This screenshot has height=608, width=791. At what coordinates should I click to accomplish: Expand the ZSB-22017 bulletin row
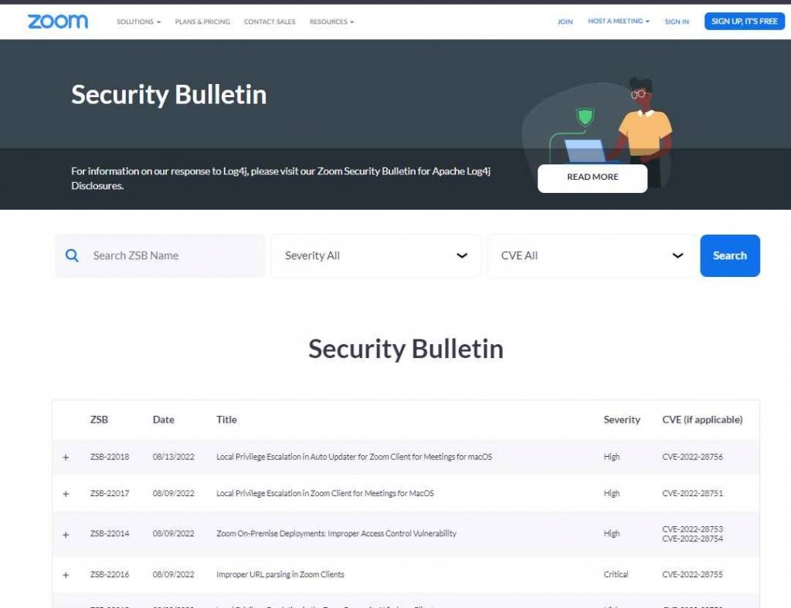[x=66, y=494]
